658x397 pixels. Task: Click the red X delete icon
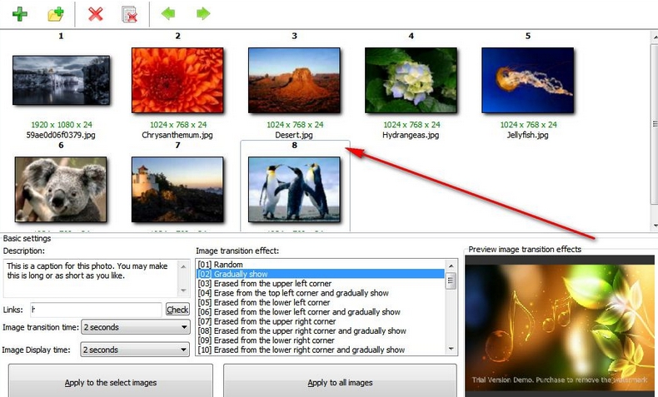click(x=96, y=13)
